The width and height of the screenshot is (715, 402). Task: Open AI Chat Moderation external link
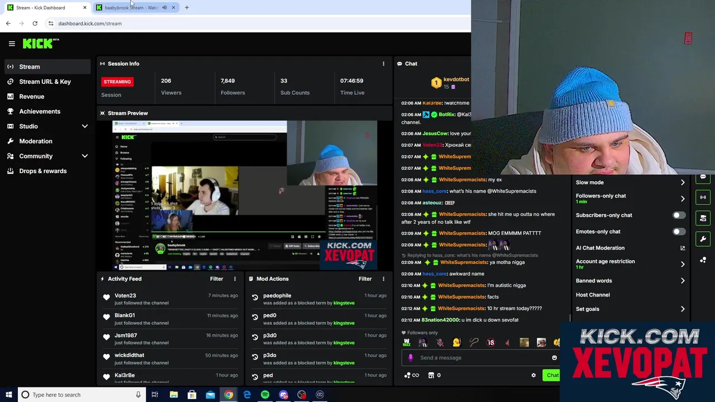(683, 248)
